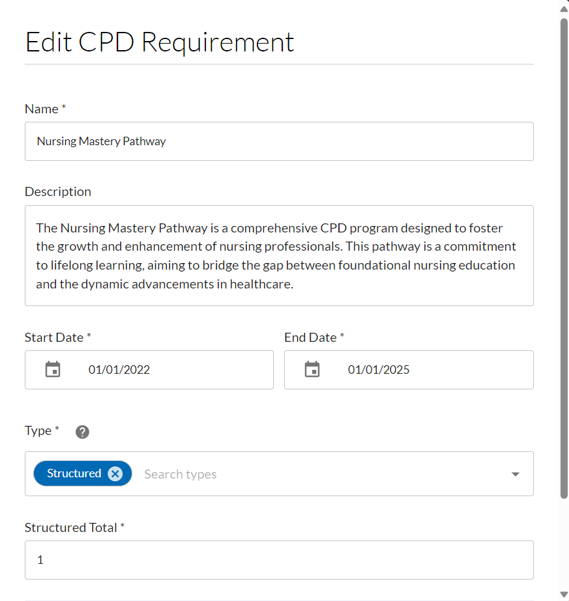Select the End Date text value
This screenshot has width=569, height=601.
click(379, 369)
